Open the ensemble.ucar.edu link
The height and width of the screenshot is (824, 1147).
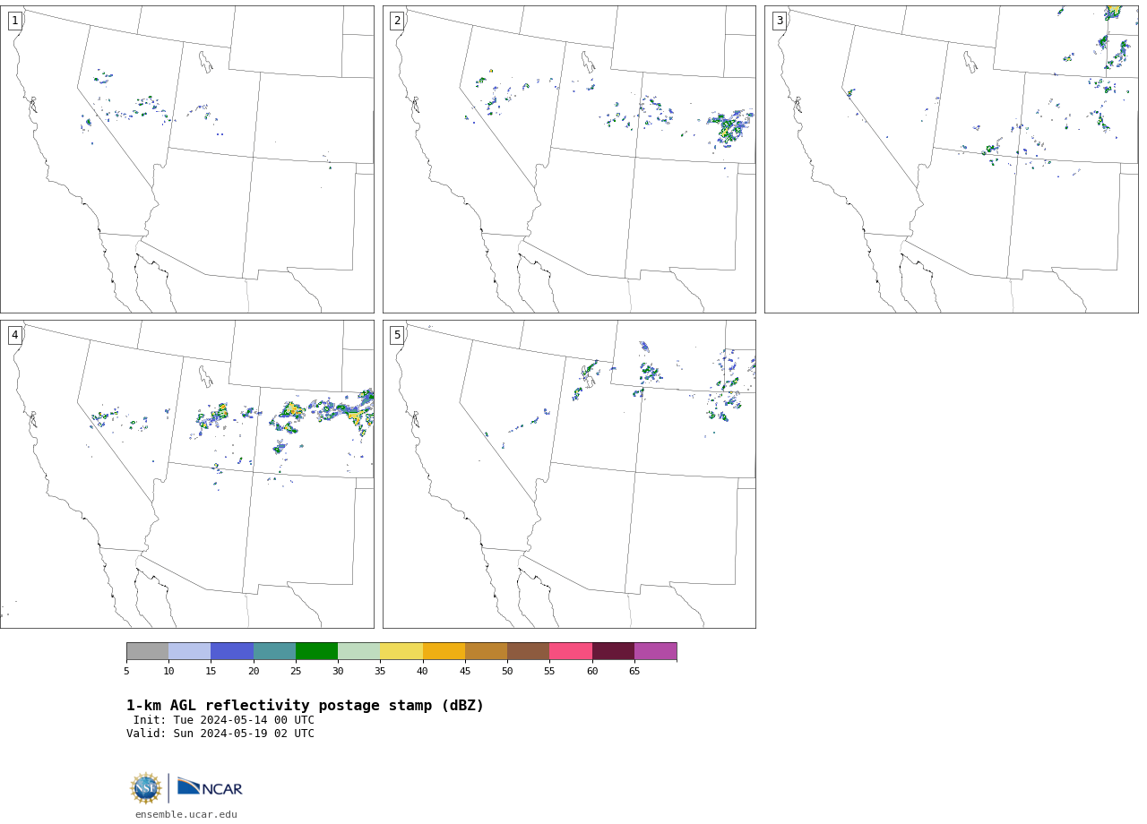click(186, 814)
